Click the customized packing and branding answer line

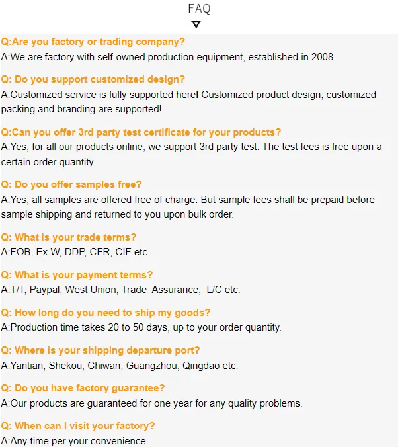[81, 109]
